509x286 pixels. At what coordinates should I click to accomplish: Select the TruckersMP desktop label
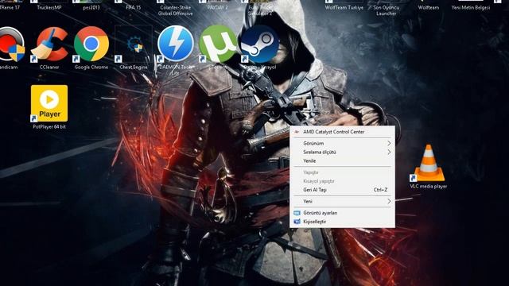click(x=49, y=7)
